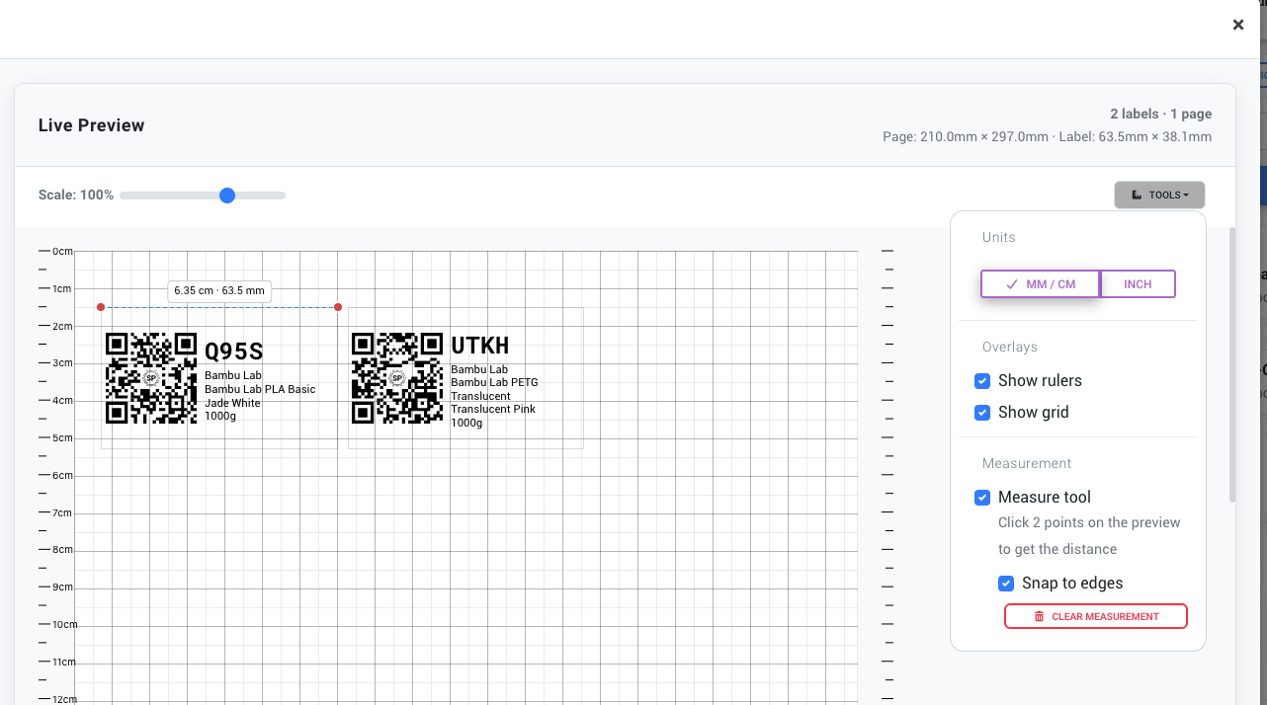This screenshot has width=1267, height=705.
Task: Click the Units section heading
Action: point(998,237)
